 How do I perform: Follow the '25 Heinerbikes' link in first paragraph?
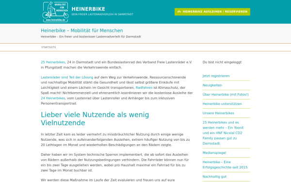click(x=53, y=62)
